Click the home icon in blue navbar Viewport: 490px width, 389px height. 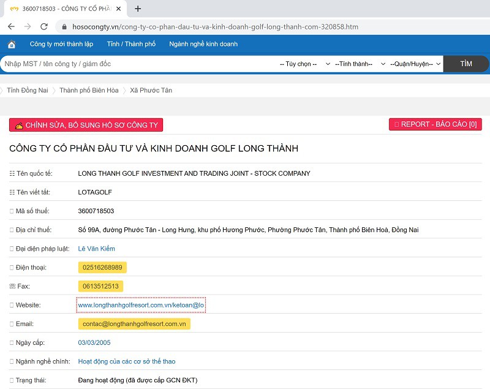tap(12, 44)
